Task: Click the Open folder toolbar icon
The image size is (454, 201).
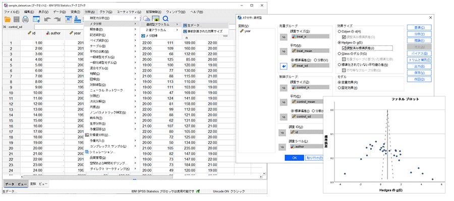Action: [8, 19]
